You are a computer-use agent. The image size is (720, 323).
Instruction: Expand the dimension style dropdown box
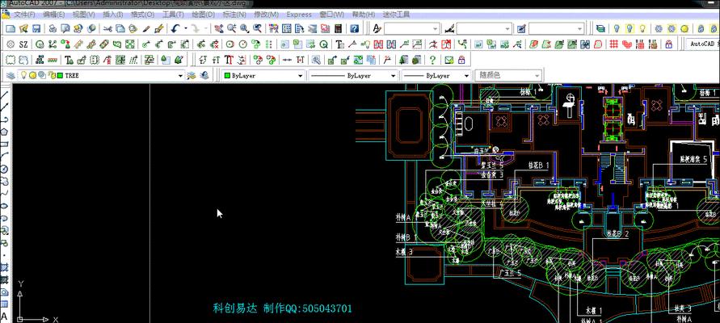coord(507,29)
